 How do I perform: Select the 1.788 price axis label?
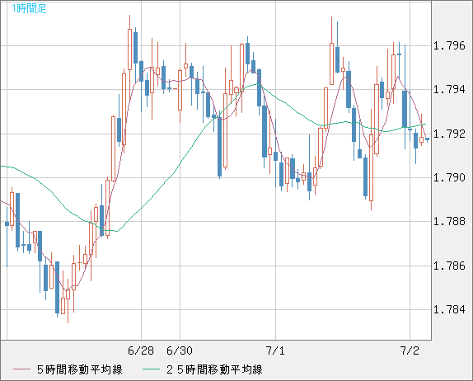pyautogui.click(x=449, y=221)
